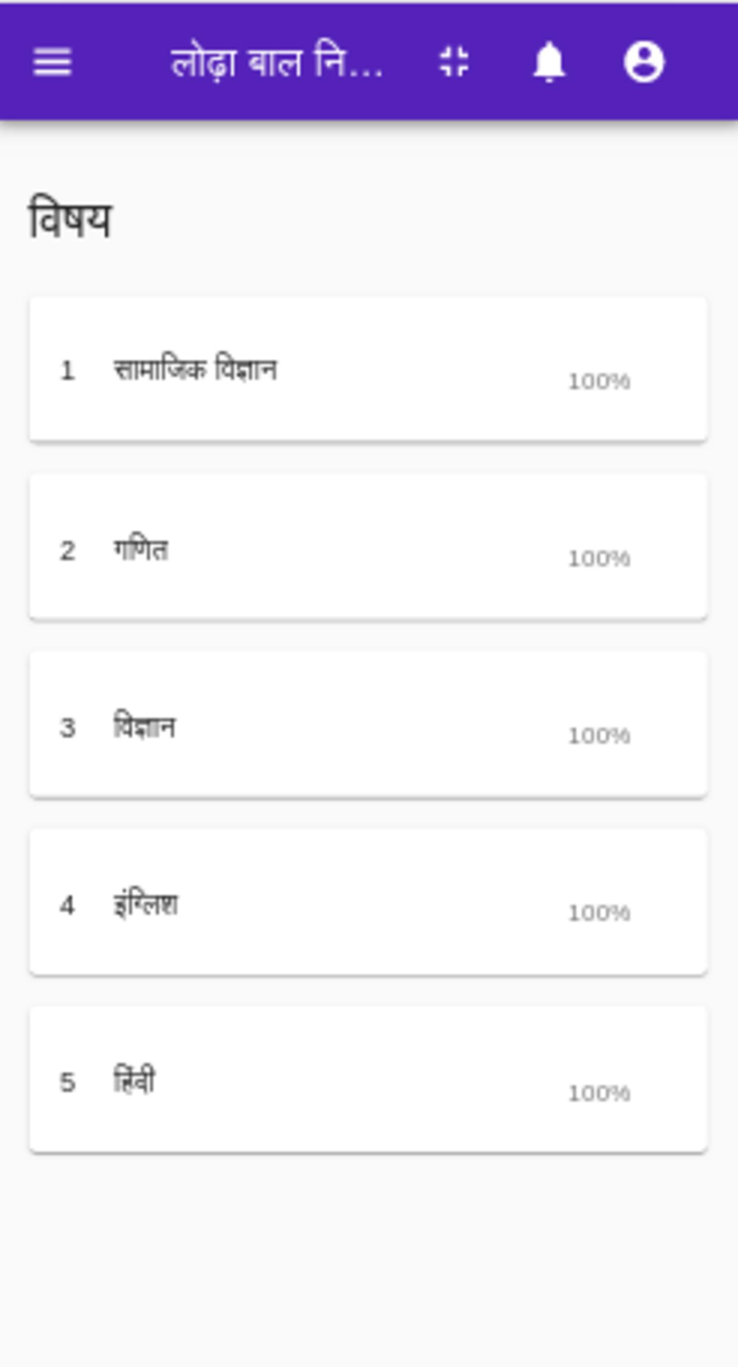Click the 100% progress of गणित
738x1367 pixels.
pos(599,559)
